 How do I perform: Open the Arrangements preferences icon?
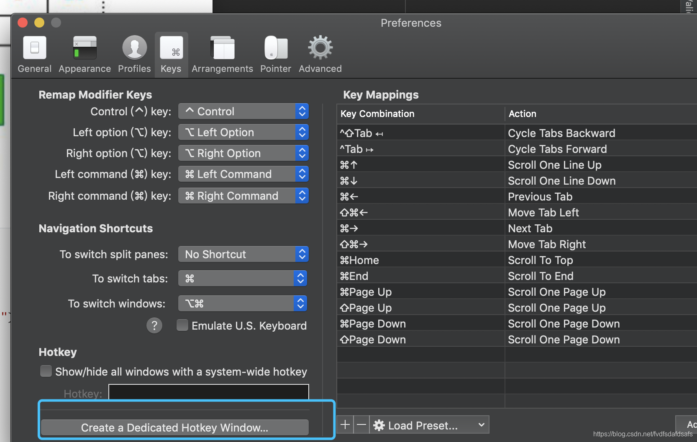click(x=222, y=54)
